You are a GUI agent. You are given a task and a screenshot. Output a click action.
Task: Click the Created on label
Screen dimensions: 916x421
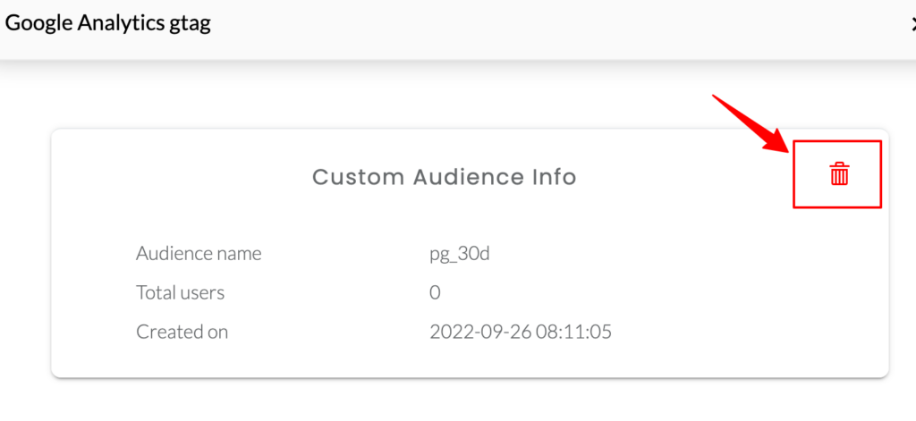pyautogui.click(x=182, y=332)
